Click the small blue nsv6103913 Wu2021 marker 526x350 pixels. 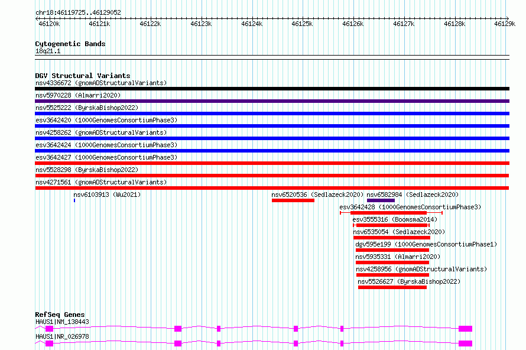tap(74, 200)
